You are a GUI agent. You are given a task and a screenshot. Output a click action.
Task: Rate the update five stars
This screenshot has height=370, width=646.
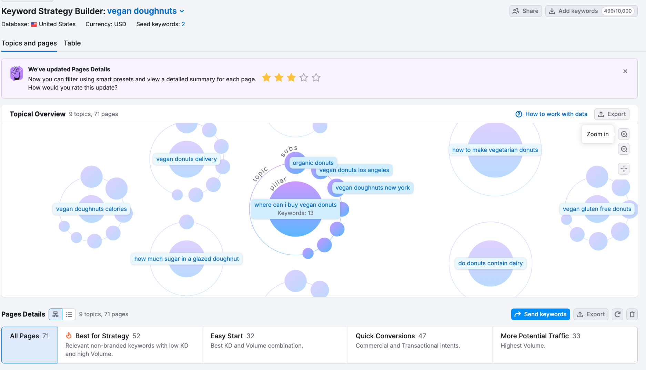[x=316, y=78]
